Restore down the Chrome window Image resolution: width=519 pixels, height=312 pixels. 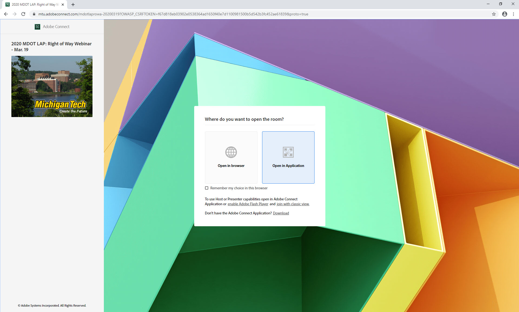[x=501, y=4]
